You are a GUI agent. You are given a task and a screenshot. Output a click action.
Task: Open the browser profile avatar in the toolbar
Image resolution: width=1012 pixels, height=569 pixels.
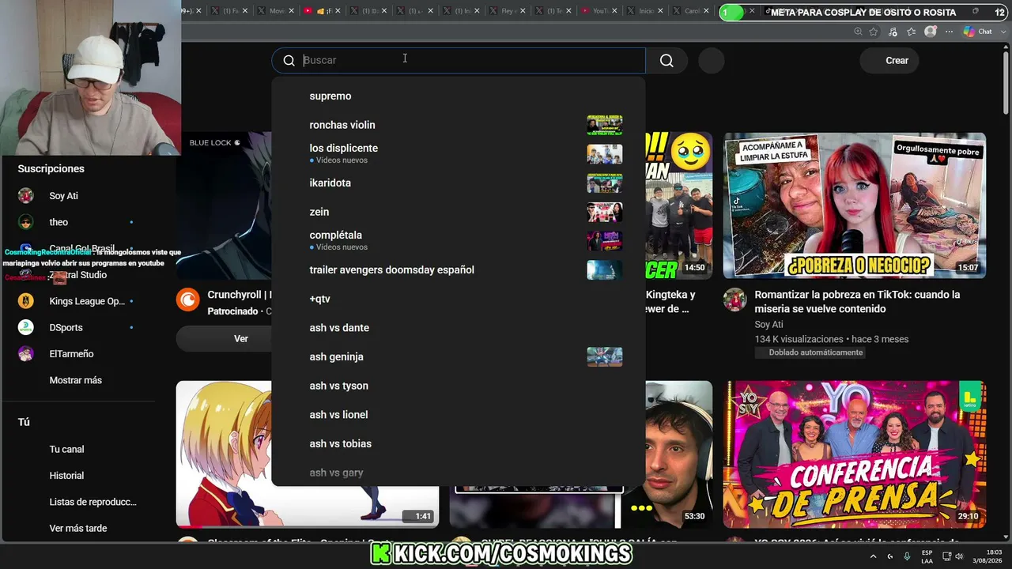(931, 32)
